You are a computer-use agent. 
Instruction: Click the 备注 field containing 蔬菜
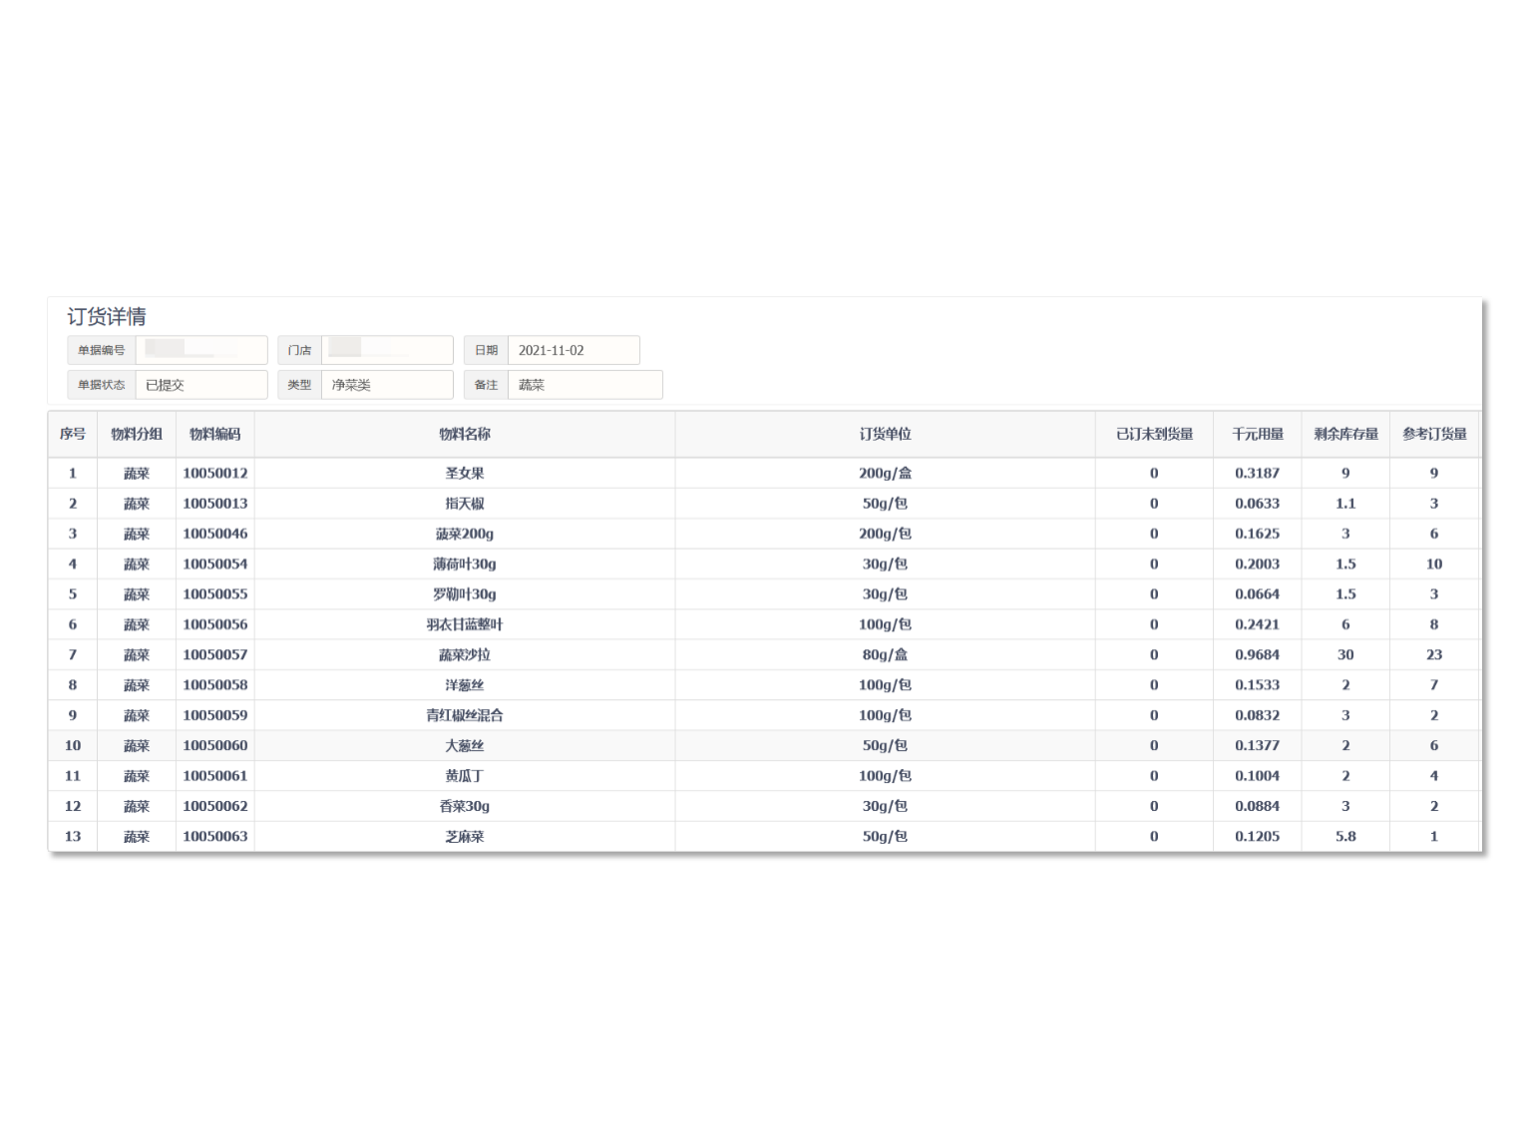pos(584,385)
